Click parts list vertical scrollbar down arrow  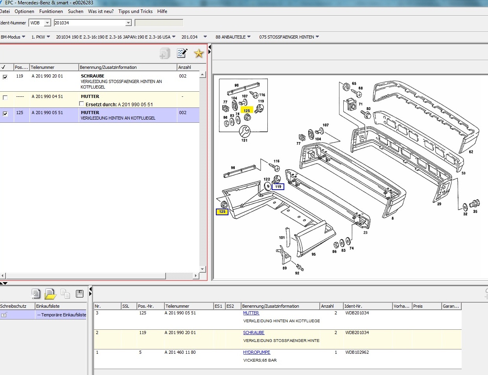coord(203,270)
